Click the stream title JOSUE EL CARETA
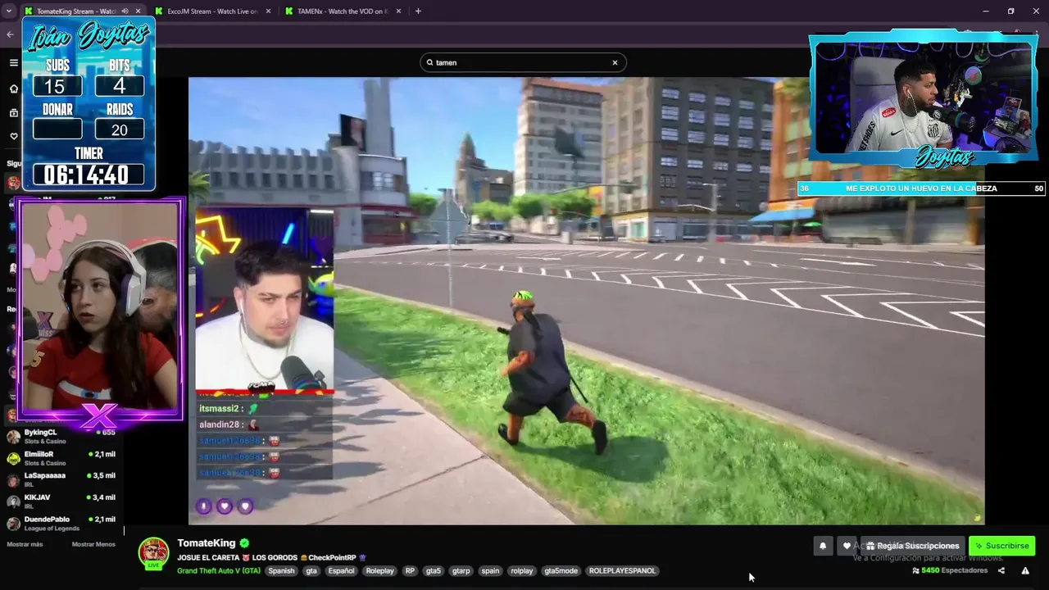Screen dimensions: 1049x590 click(x=271, y=557)
